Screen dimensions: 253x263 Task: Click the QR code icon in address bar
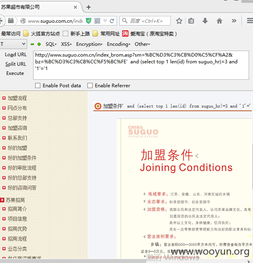pyautogui.click(x=97, y=21)
